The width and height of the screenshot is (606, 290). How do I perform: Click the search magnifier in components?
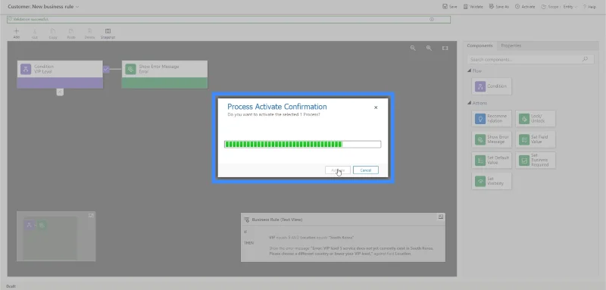point(585,59)
